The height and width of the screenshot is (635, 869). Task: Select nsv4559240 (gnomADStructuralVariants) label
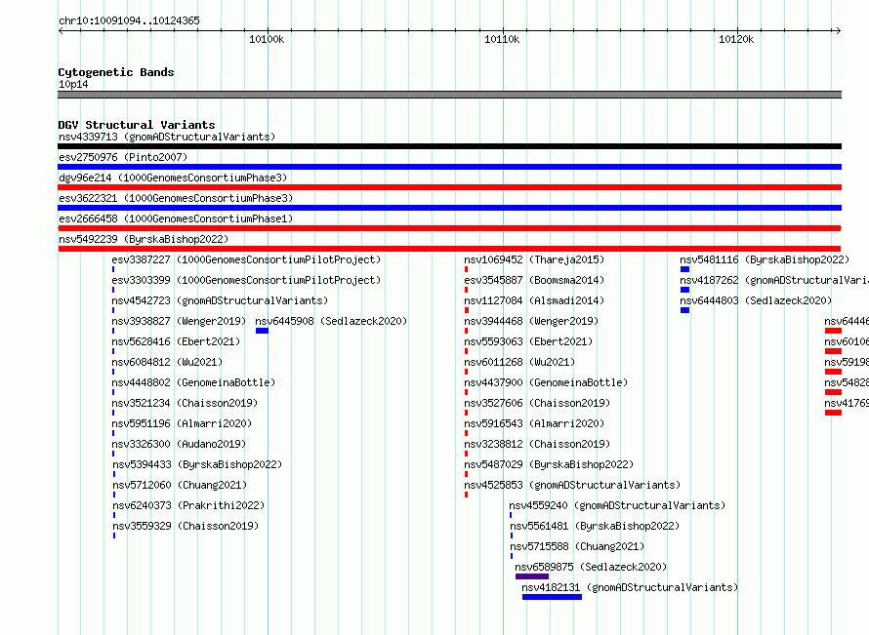tap(617, 505)
